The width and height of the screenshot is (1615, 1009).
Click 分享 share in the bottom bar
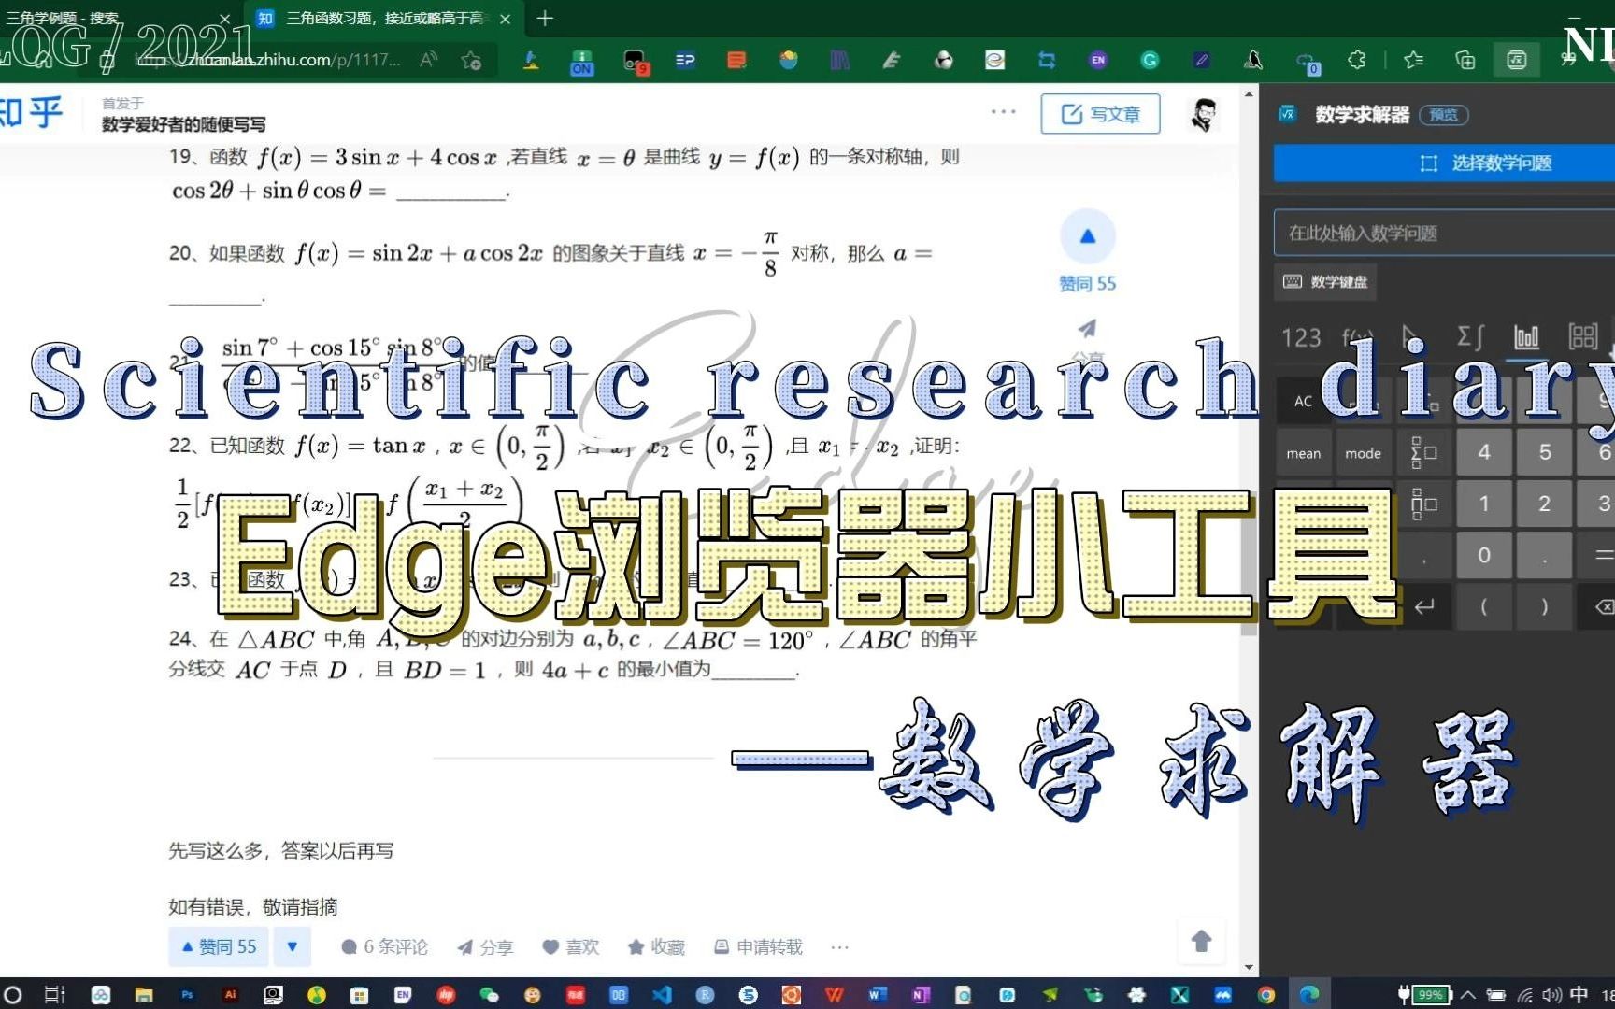[x=485, y=947]
